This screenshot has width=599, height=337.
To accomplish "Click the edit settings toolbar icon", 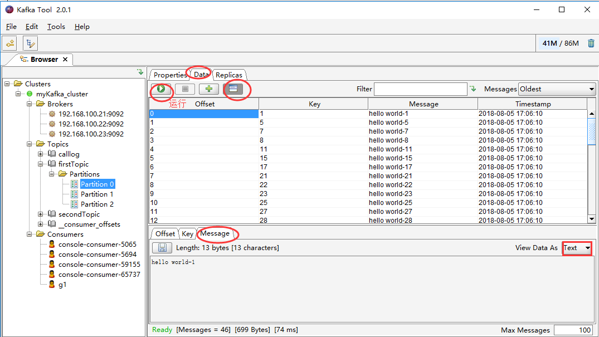I will point(30,43).
